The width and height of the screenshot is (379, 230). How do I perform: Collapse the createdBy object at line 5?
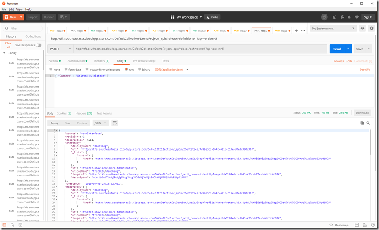pyautogui.click(x=57, y=143)
